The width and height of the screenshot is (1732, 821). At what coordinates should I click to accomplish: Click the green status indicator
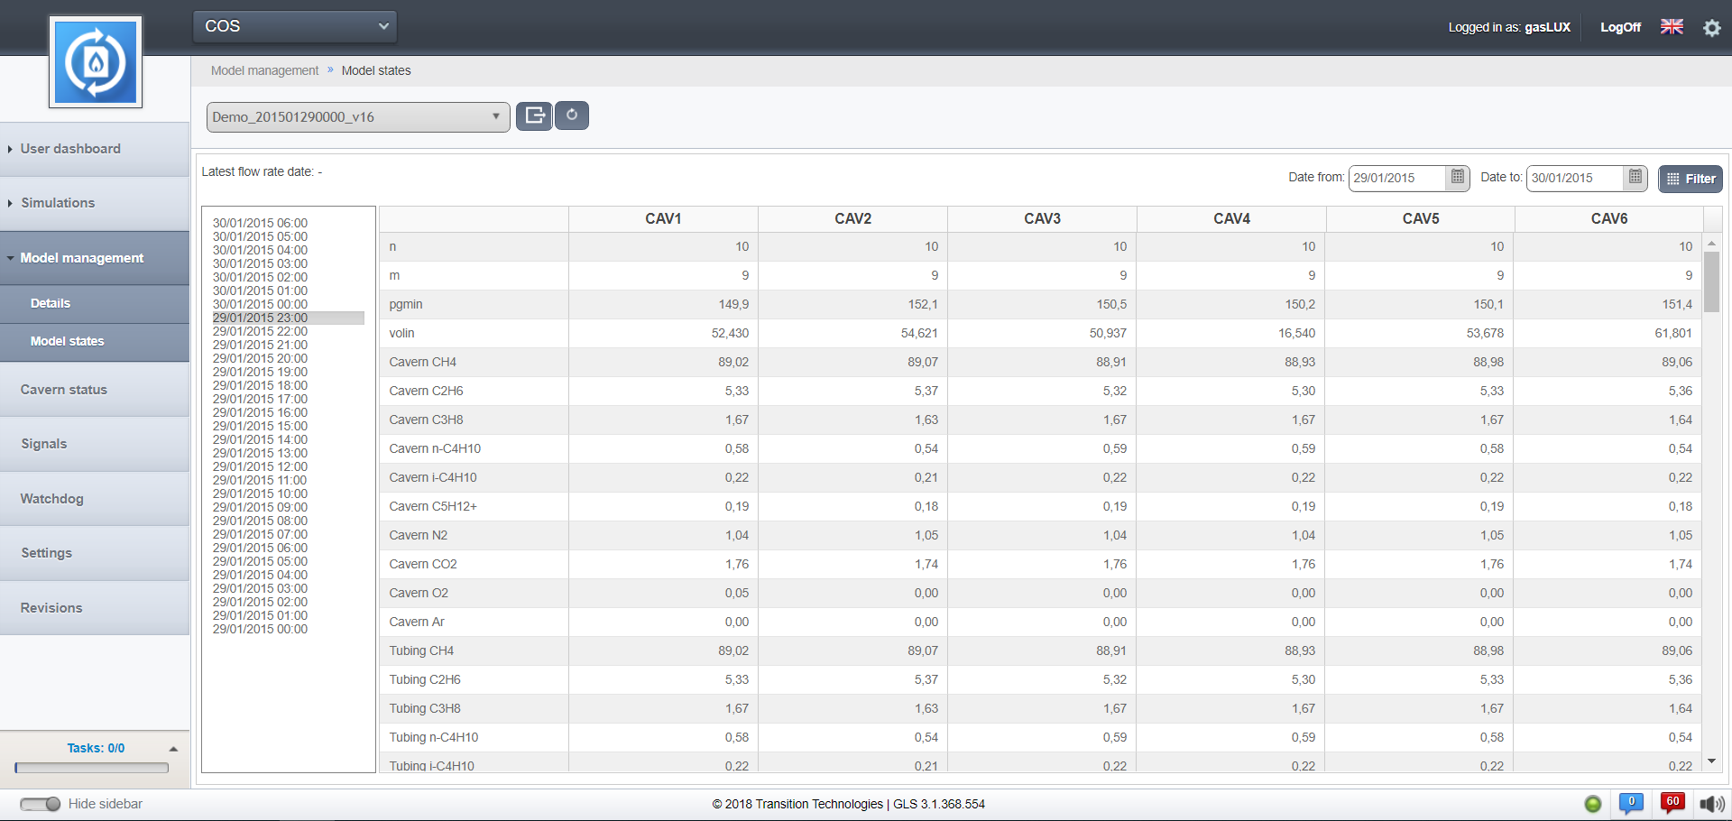[1593, 804]
